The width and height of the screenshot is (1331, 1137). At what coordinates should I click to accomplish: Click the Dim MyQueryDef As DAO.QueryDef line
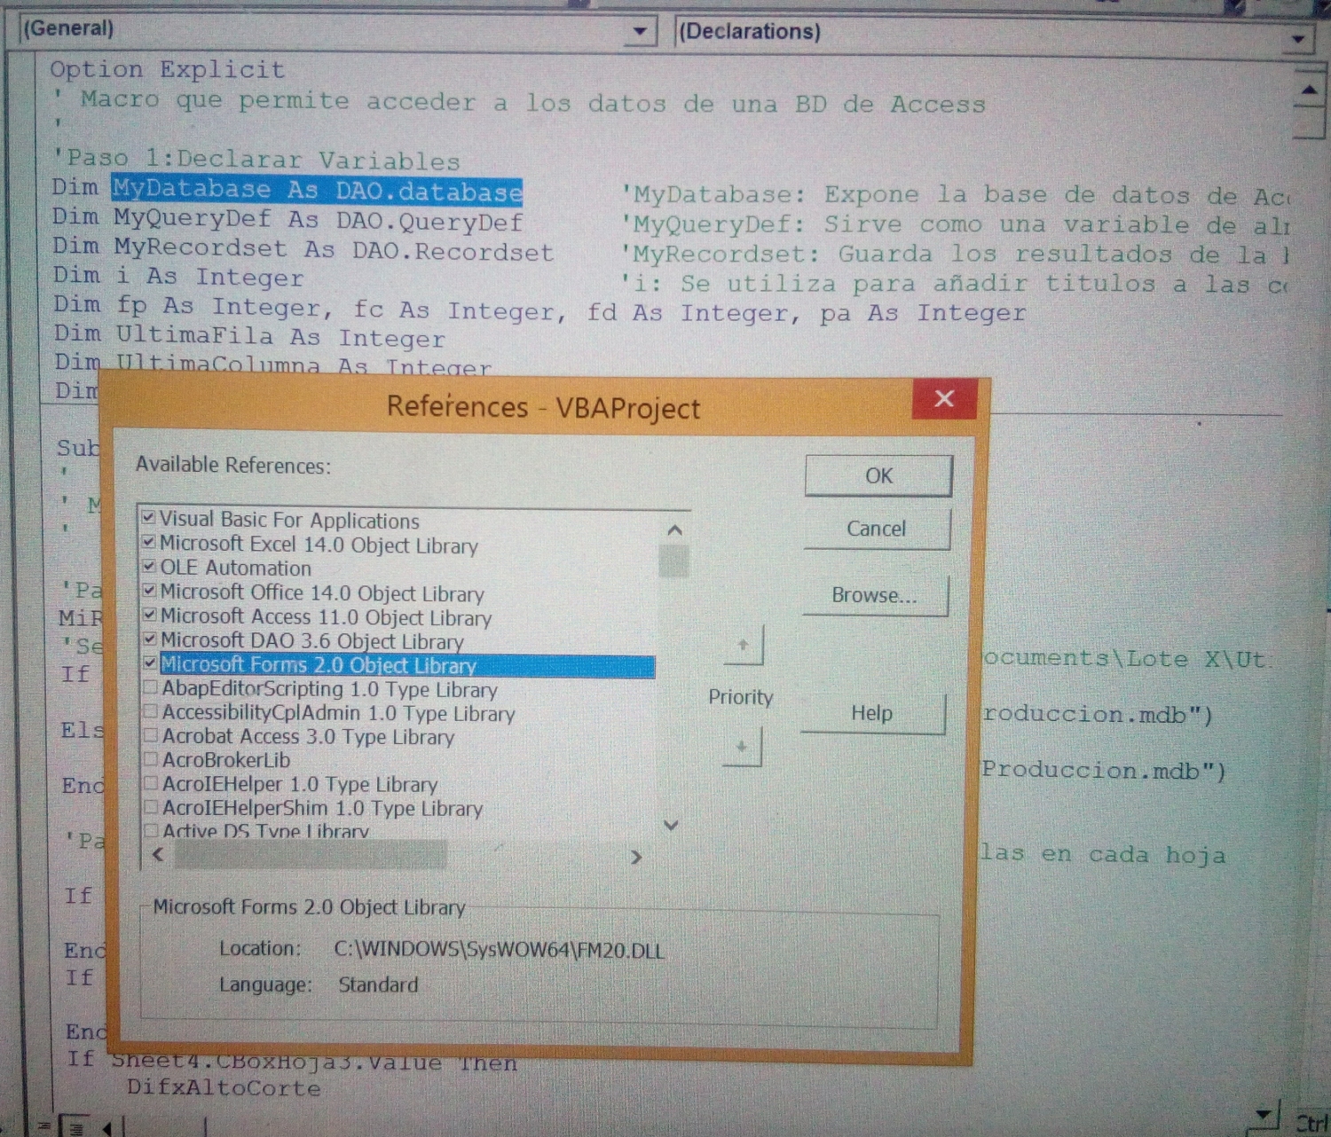pyautogui.click(x=287, y=219)
